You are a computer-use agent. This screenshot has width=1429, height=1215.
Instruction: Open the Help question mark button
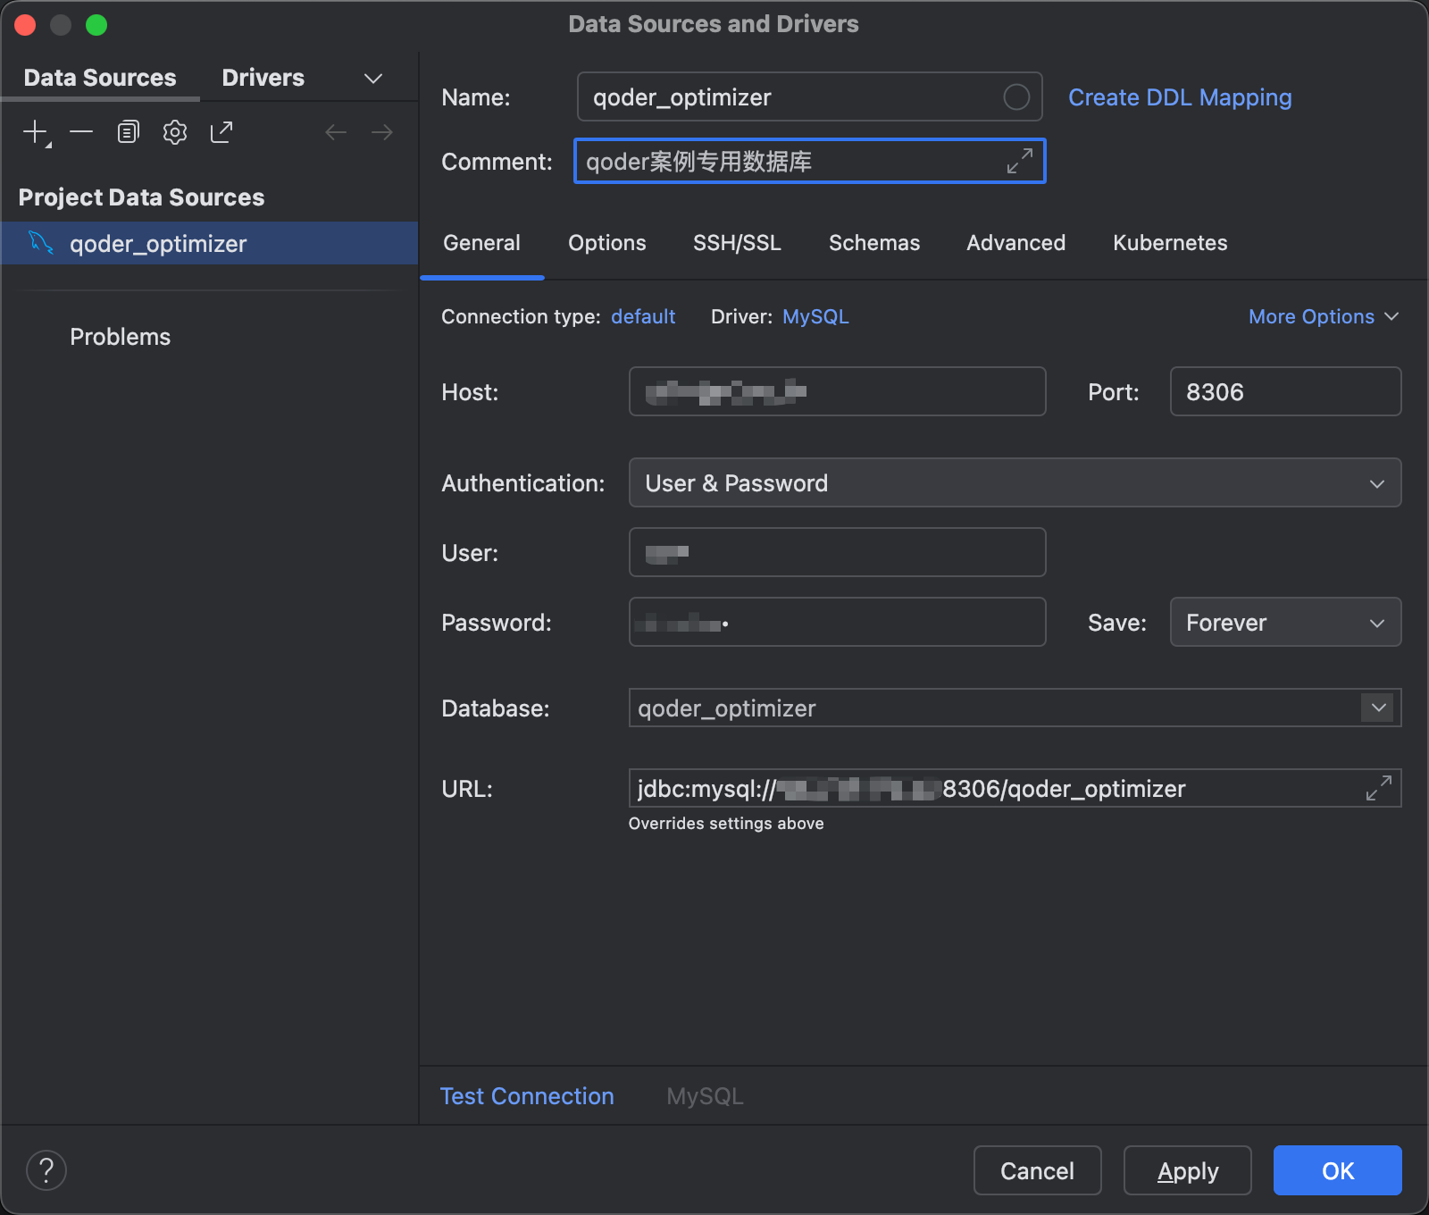(x=46, y=1170)
